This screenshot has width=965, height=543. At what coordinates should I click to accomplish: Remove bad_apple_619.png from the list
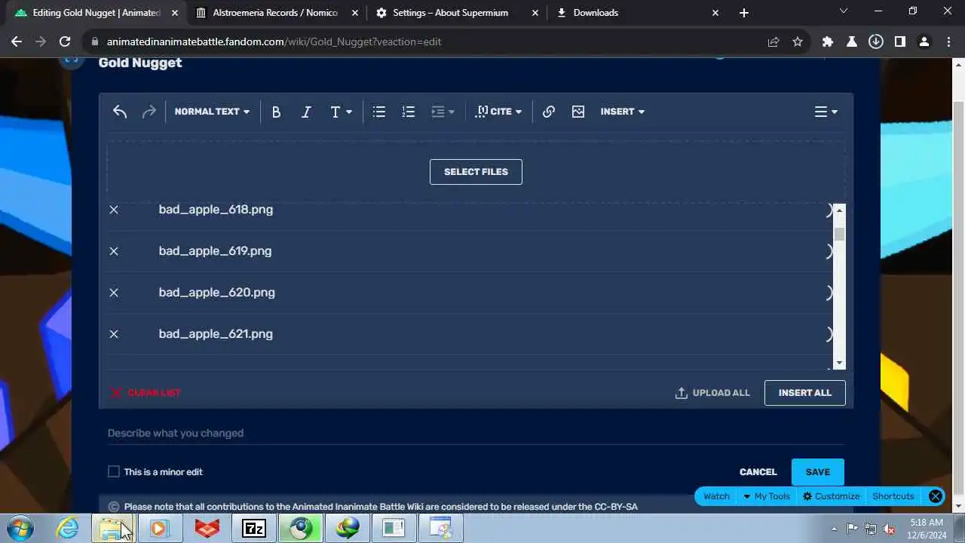(114, 251)
